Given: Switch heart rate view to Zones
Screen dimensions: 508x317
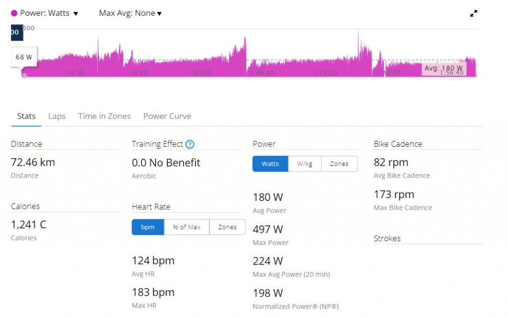Looking at the screenshot, I should 227,227.
